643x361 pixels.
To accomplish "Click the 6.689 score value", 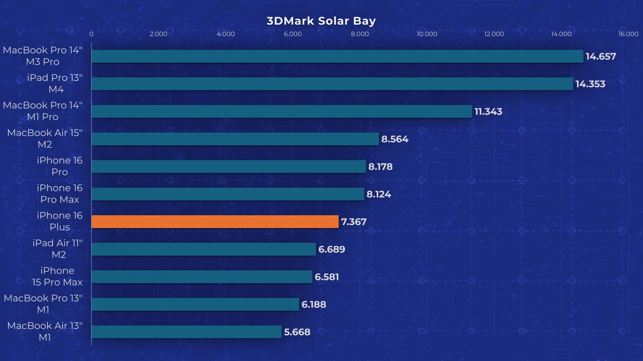I will [332, 249].
